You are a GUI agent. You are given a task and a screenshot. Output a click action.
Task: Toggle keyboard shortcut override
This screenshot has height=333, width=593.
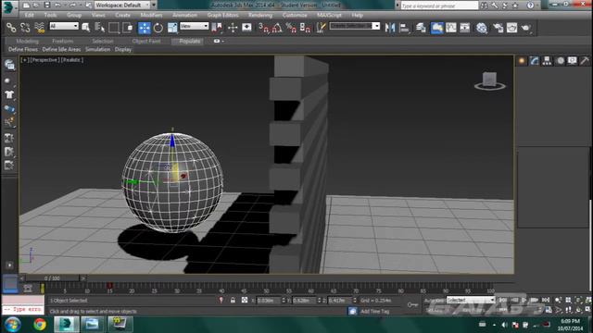tap(246, 28)
